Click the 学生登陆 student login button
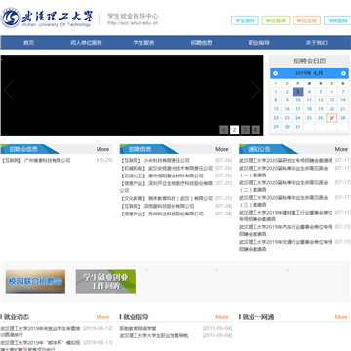Screen dimensions: 351x351 245,20
